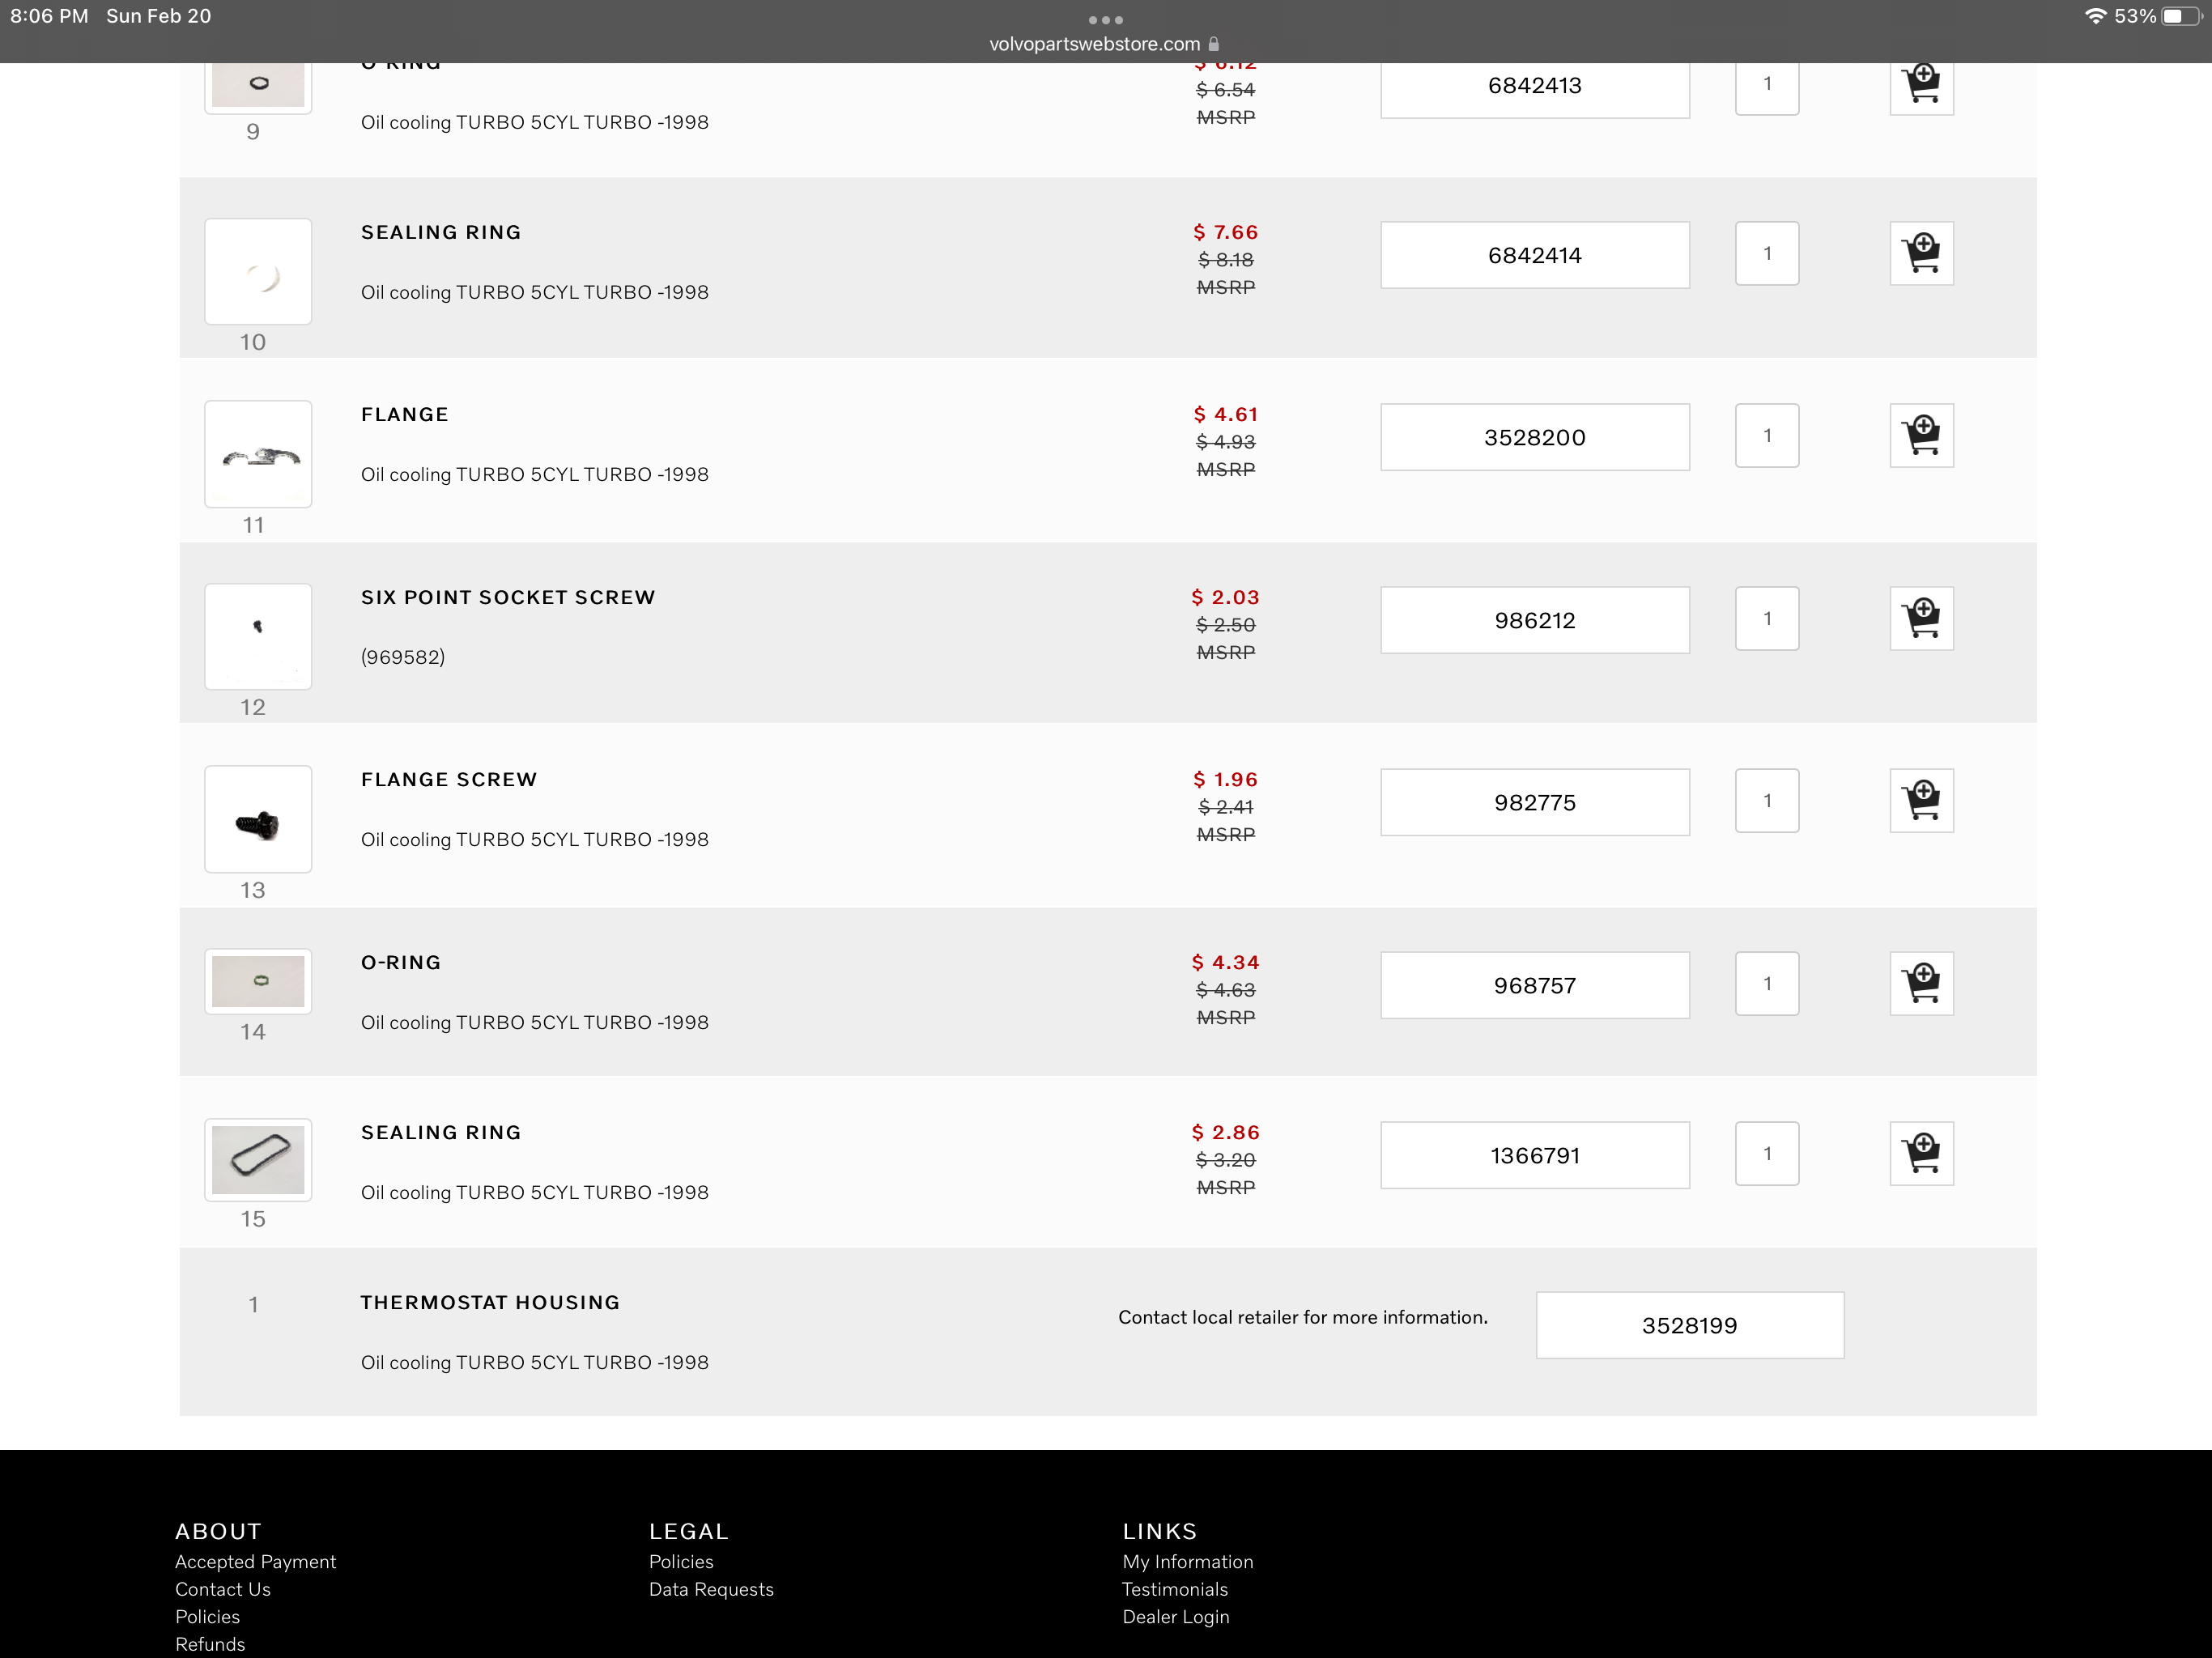Go to Data Requests under Legal

coord(710,1589)
